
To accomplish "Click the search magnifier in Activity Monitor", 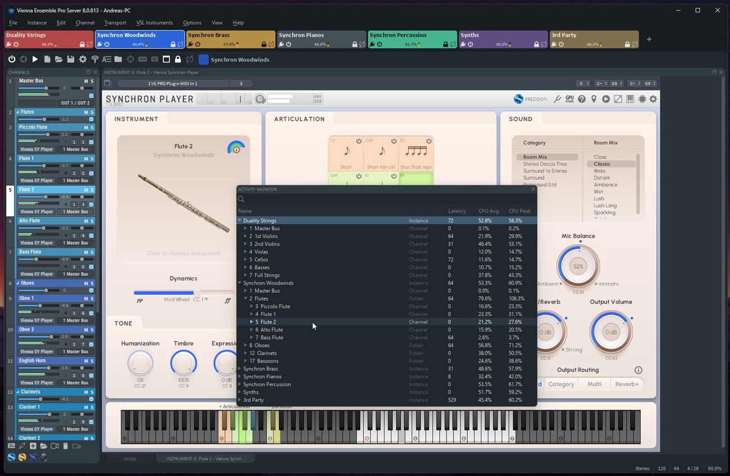I will (241, 199).
